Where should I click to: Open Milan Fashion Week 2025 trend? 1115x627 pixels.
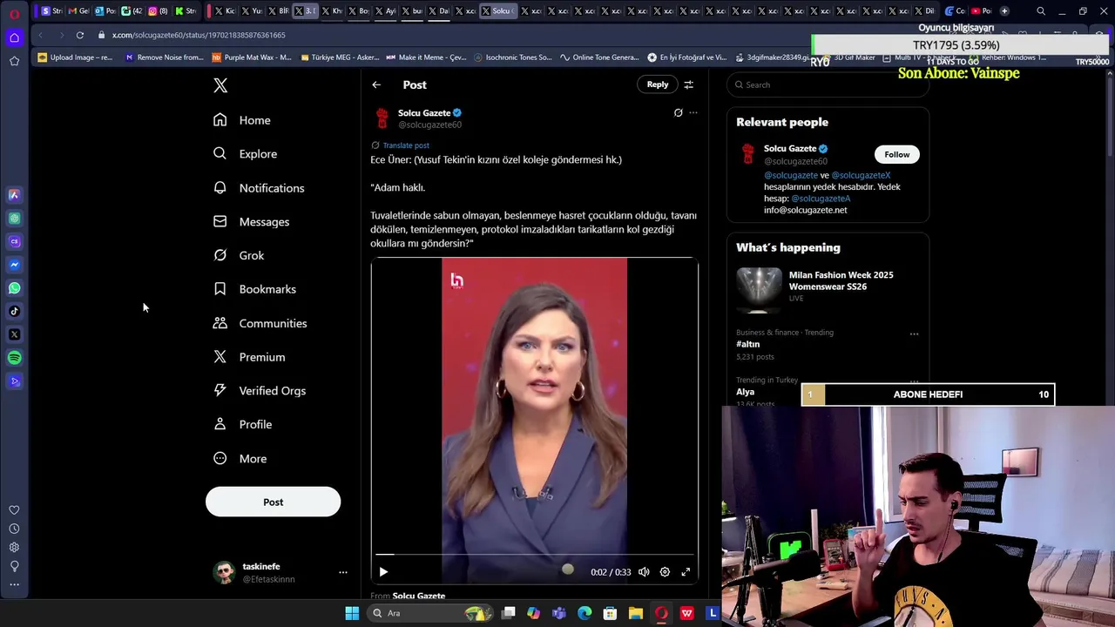[828, 286]
